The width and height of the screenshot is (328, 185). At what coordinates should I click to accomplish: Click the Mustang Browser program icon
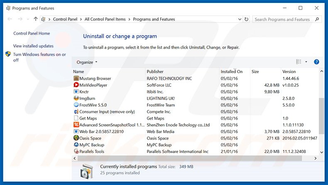tap(76, 78)
